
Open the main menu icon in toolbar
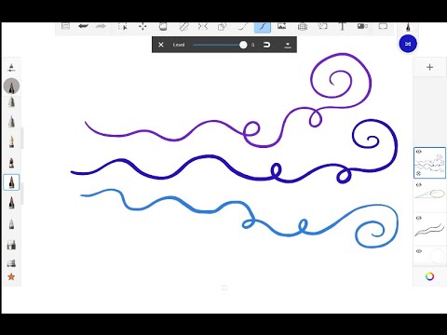65,26
